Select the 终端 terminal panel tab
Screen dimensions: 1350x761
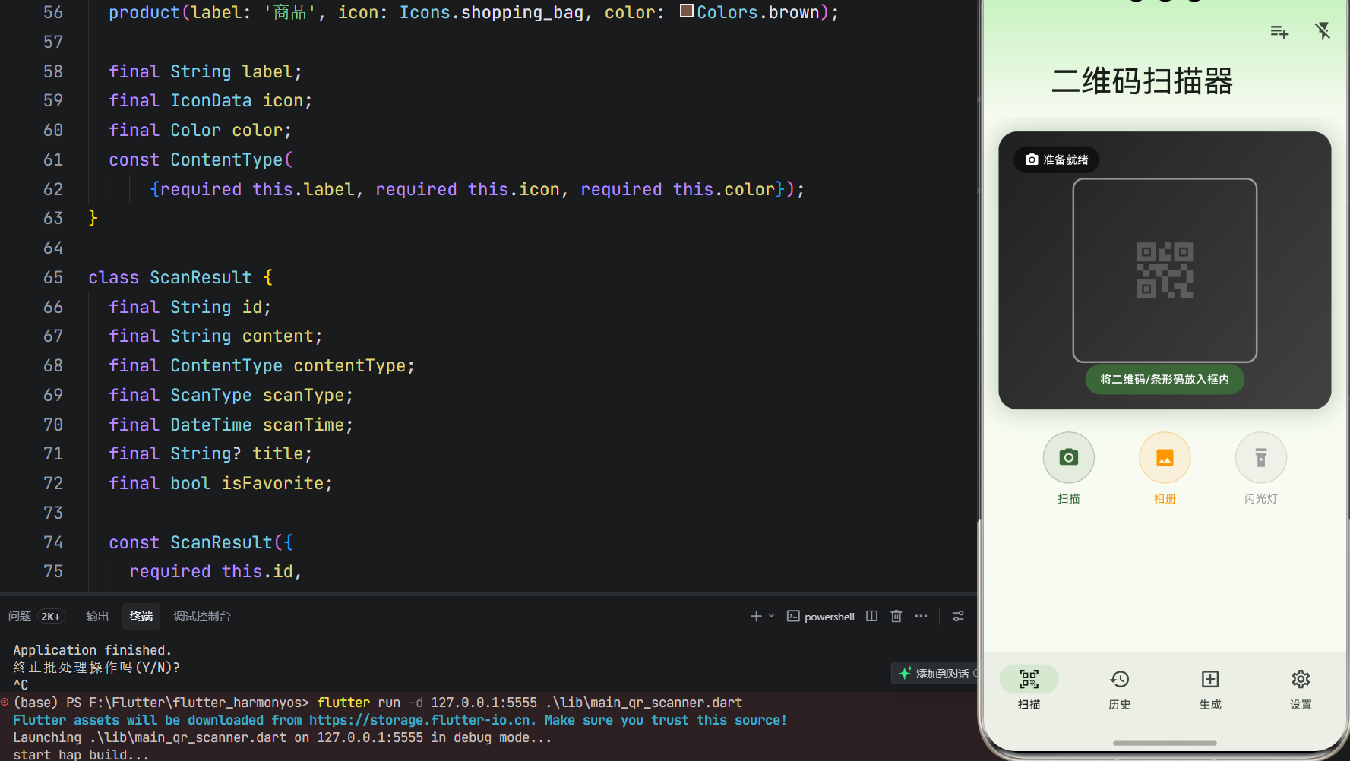coord(141,616)
